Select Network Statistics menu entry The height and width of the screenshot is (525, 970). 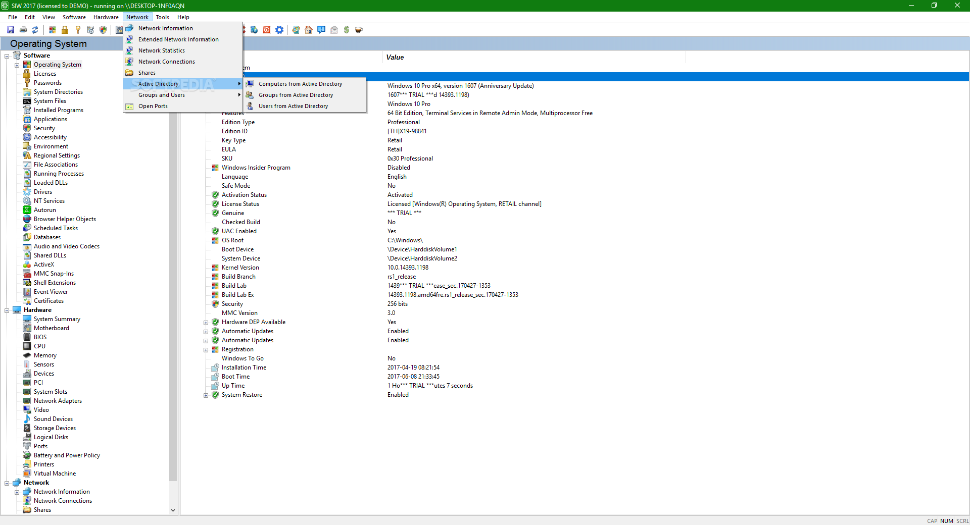point(183,50)
